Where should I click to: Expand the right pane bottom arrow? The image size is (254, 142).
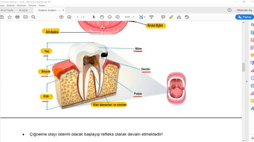pyautogui.click(x=253, y=138)
